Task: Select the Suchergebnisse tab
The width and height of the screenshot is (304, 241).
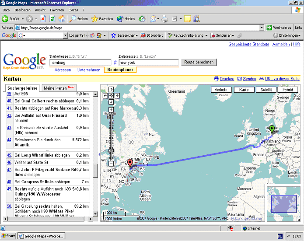Action: coord(22,88)
